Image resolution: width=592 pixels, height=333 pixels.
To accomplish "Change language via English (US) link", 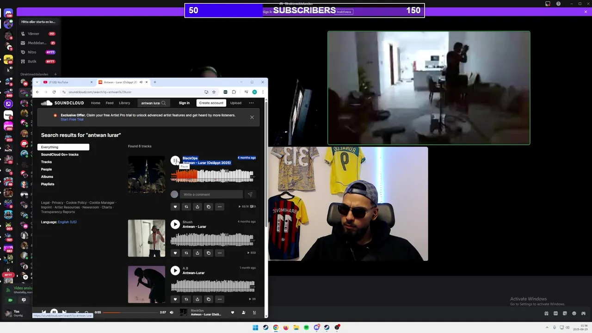I will (67, 222).
